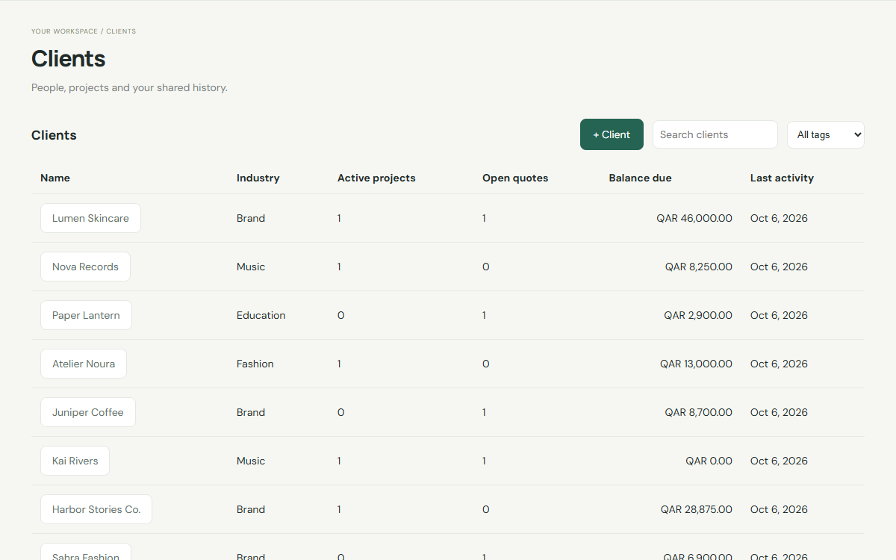Open the Nova Records client
Viewport: 896px width, 560px height.
tap(85, 267)
